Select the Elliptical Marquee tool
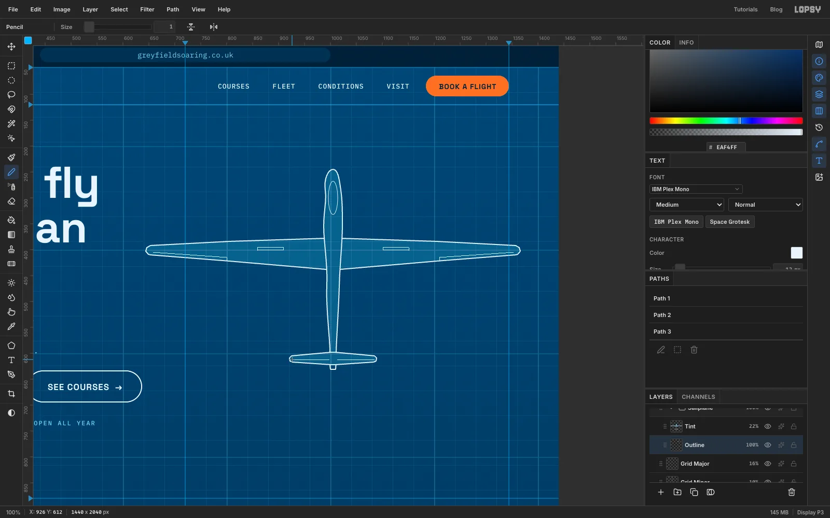This screenshot has height=518, width=830. 11,80
